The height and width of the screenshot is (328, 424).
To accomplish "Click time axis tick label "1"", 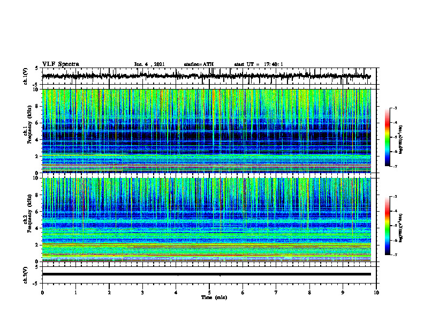I will click(x=75, y=293).
